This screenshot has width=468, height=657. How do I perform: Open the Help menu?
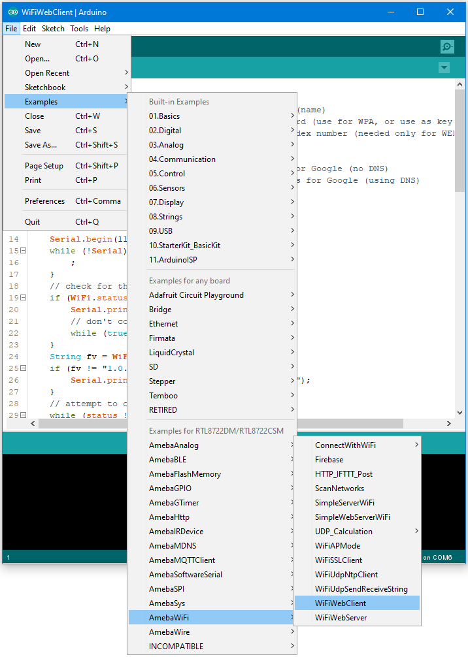pyautogui.click(x=103, y=29)
